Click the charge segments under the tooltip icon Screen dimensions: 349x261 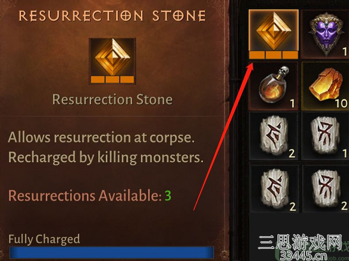click(x=112, y=79)
